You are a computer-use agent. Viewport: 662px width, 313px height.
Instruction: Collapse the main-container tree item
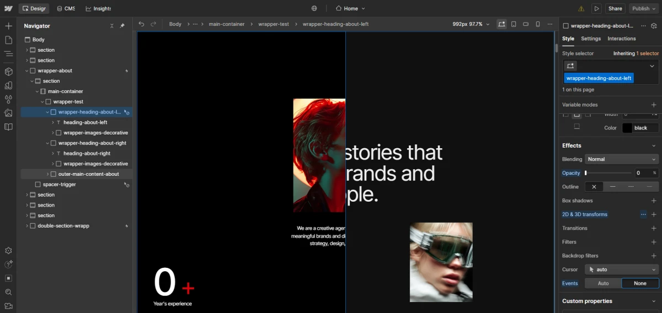click(37, 91)
